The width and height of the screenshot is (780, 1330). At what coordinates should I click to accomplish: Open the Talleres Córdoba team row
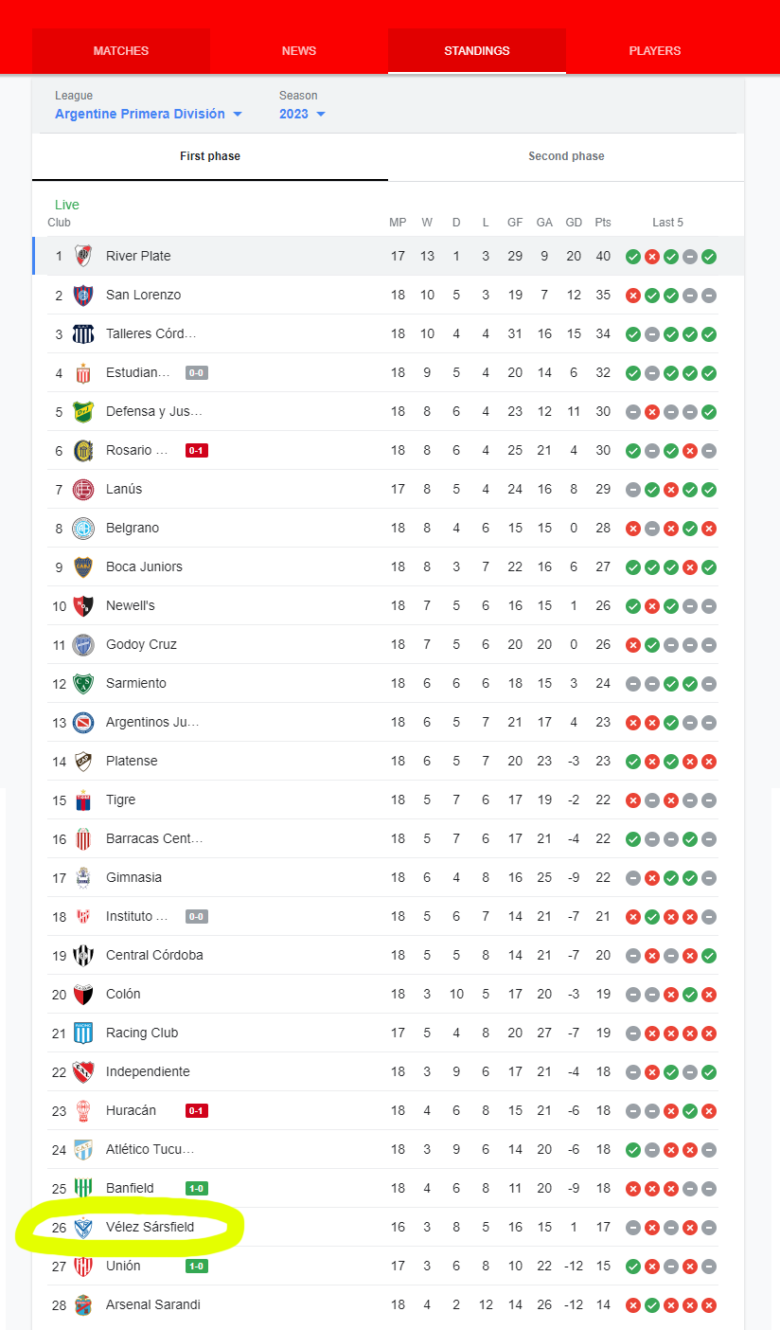(388, 333)
